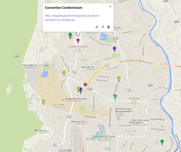The height and width of the screenshot is (152, 181).
Task: Click the route 11 highway shield
Action: pyautogui.click(x=107, y=66)
